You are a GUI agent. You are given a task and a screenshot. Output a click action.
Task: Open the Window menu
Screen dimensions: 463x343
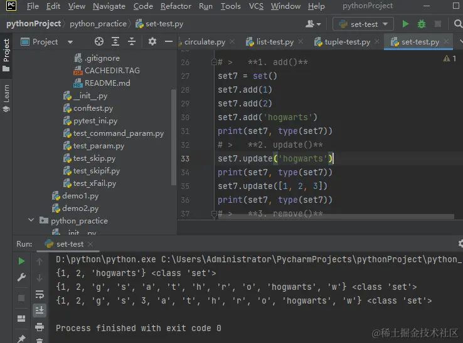[285, 6]
